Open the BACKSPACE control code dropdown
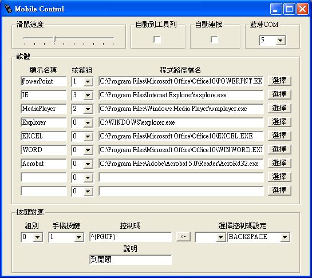The height and width of the screenshot is (278, 312). click(285, 237)
